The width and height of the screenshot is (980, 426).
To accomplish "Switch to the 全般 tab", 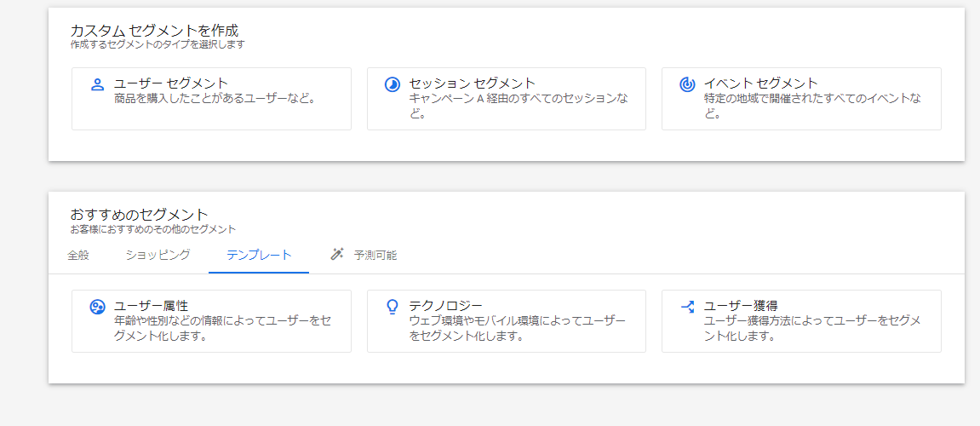I will click(78, 256).
